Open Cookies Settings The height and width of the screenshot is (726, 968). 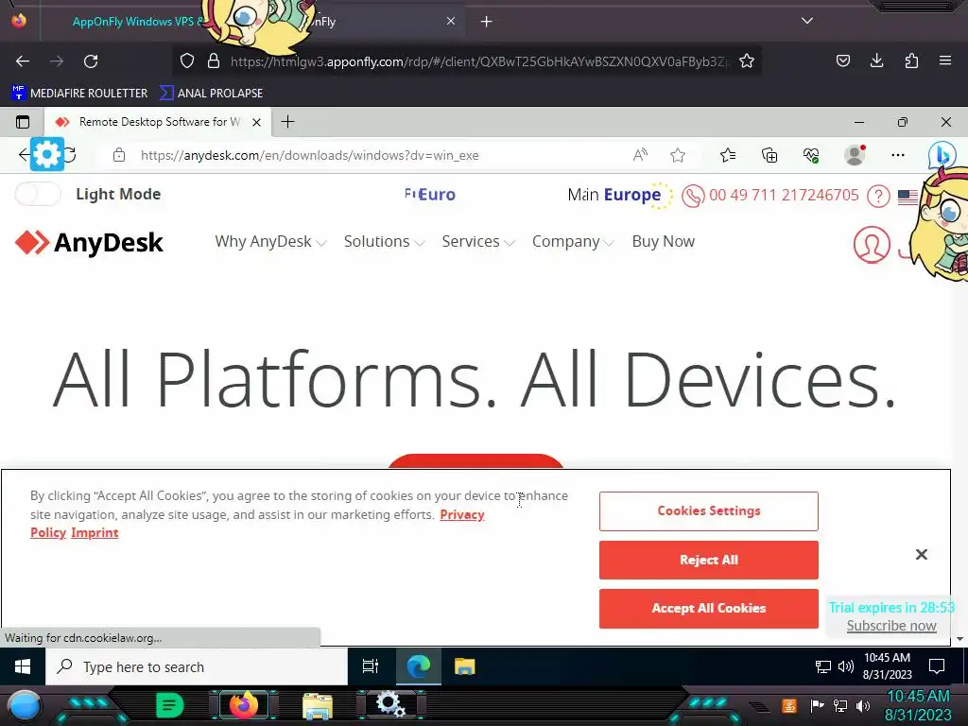coord(709,511)
